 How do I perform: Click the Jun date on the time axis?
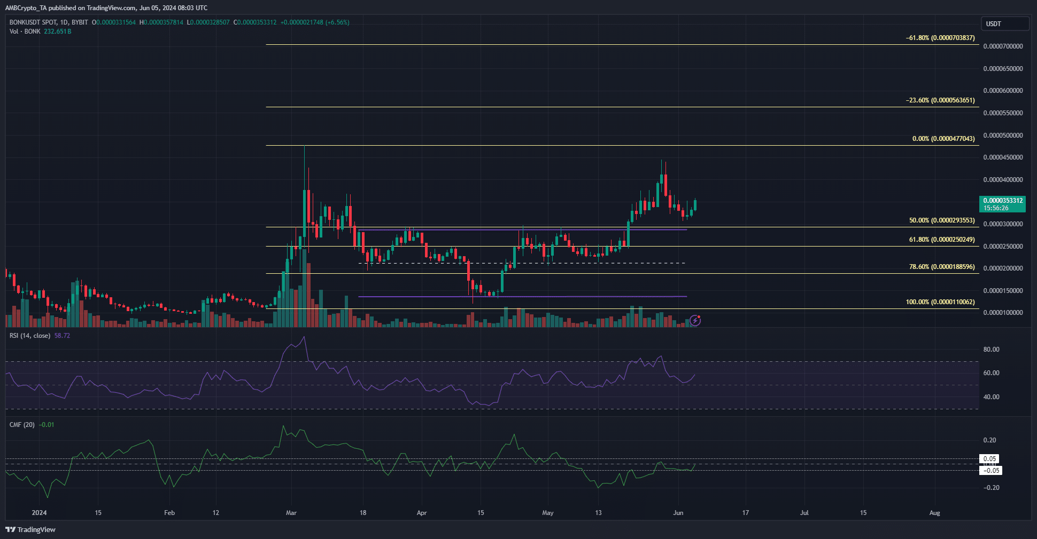tap(678, 513)
